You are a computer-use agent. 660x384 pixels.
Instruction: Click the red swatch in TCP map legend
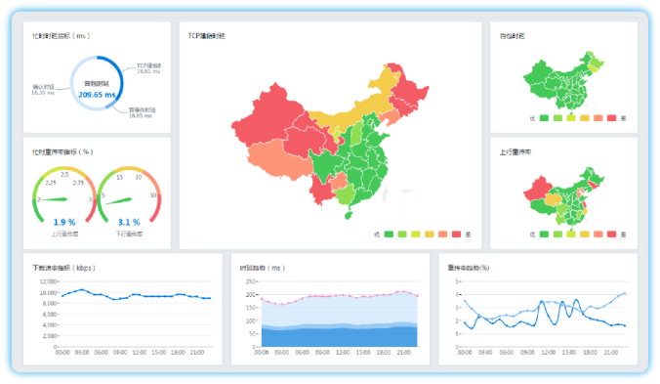click(x=456, y=235)
